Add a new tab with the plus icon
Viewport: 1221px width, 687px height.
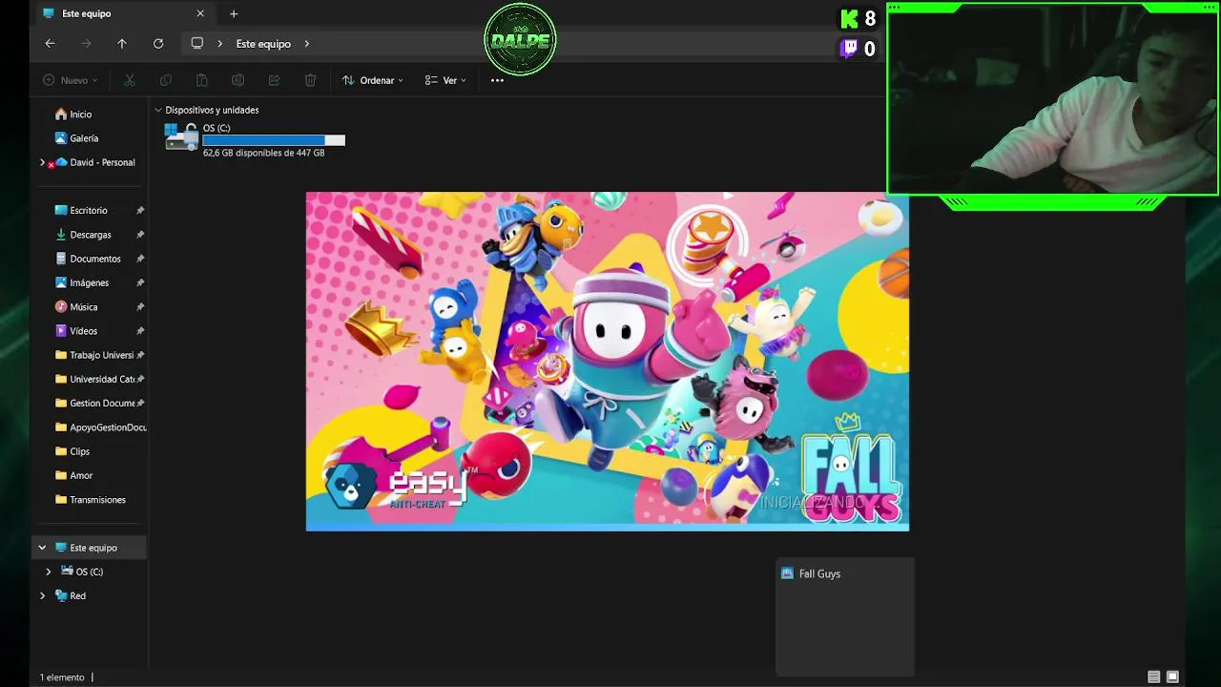[234, 13]
